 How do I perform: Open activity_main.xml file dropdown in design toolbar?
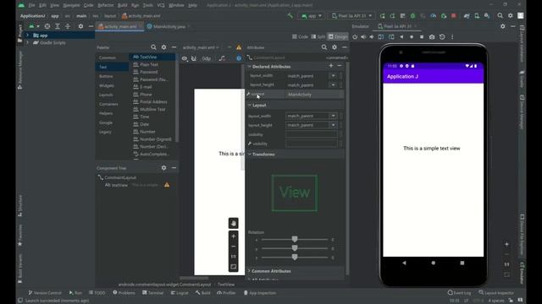pos(201,47)
